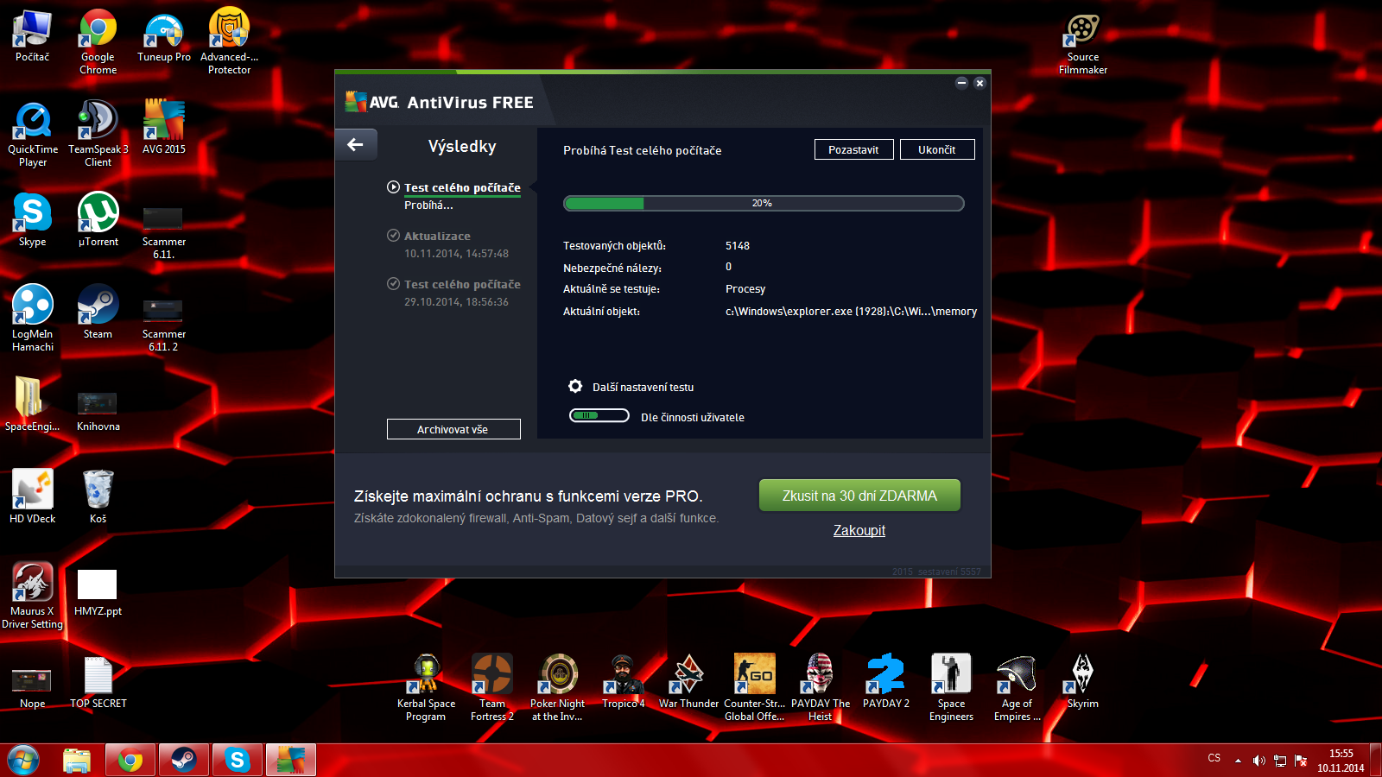Open Počítač desktop icon

(x=33, y=36)
